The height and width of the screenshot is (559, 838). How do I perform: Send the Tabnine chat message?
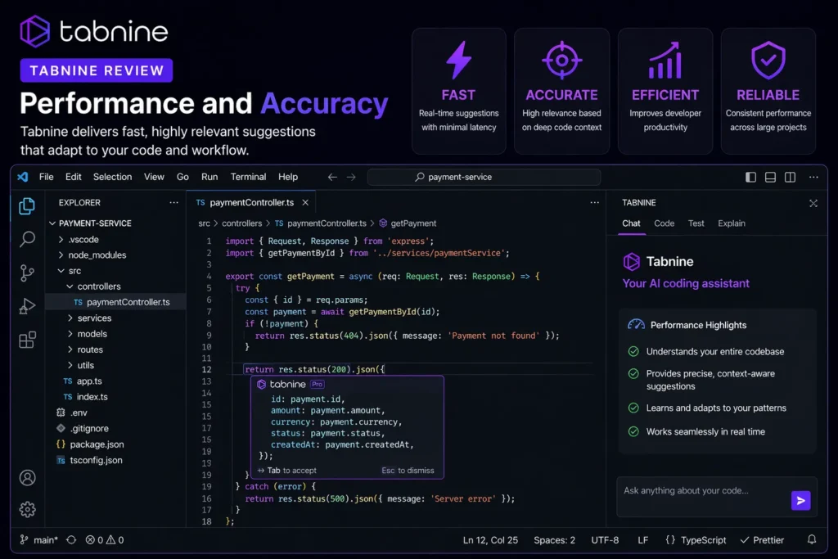pyautogui.click(x=800, y=500)
